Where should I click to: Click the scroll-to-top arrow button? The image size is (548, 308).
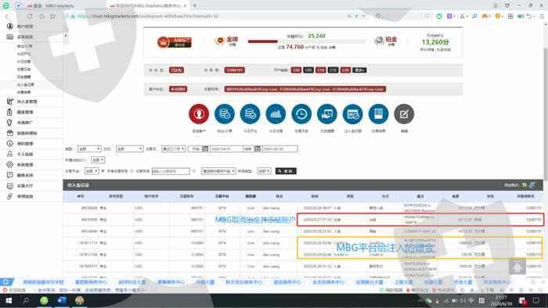pyautogui.click(x=517, y=267)
